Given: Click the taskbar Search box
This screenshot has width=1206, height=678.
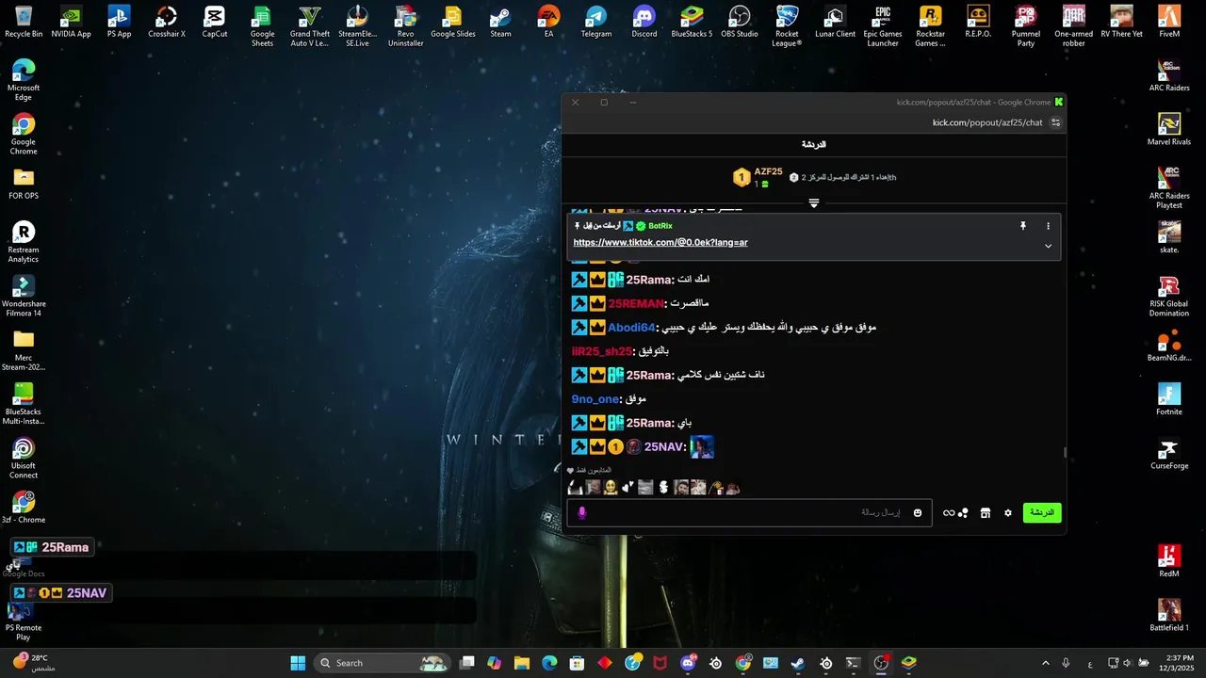Looking at the screenshot, I should [383, 663].
